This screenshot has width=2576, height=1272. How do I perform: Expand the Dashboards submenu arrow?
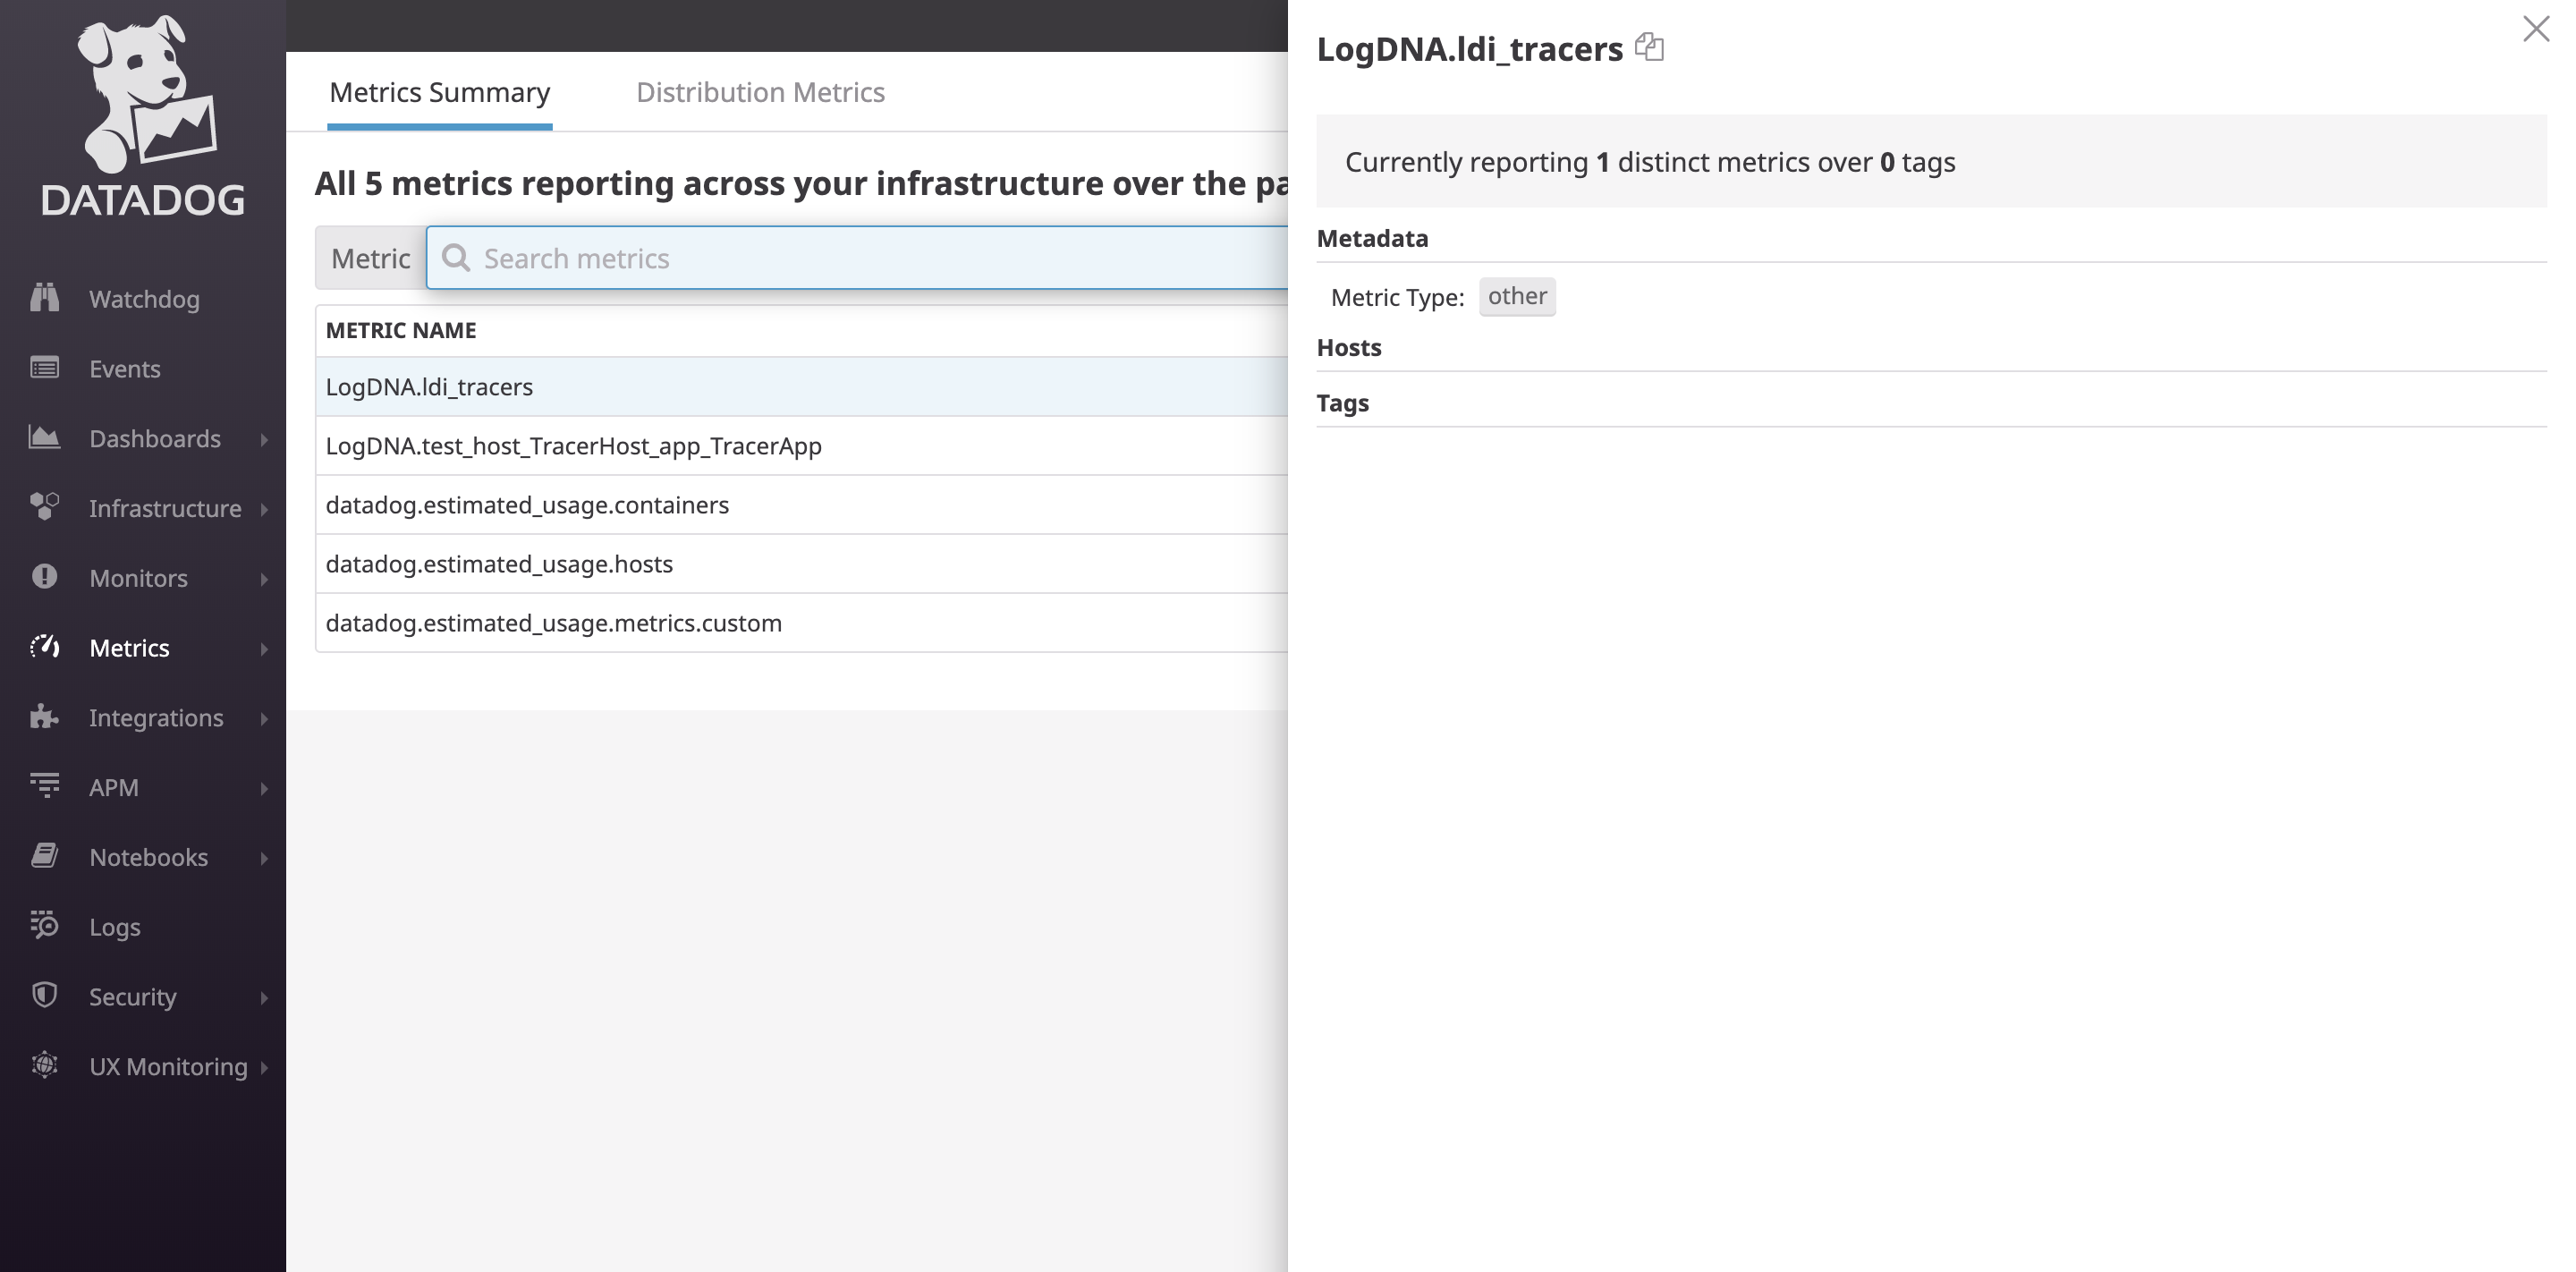(264, 439)
